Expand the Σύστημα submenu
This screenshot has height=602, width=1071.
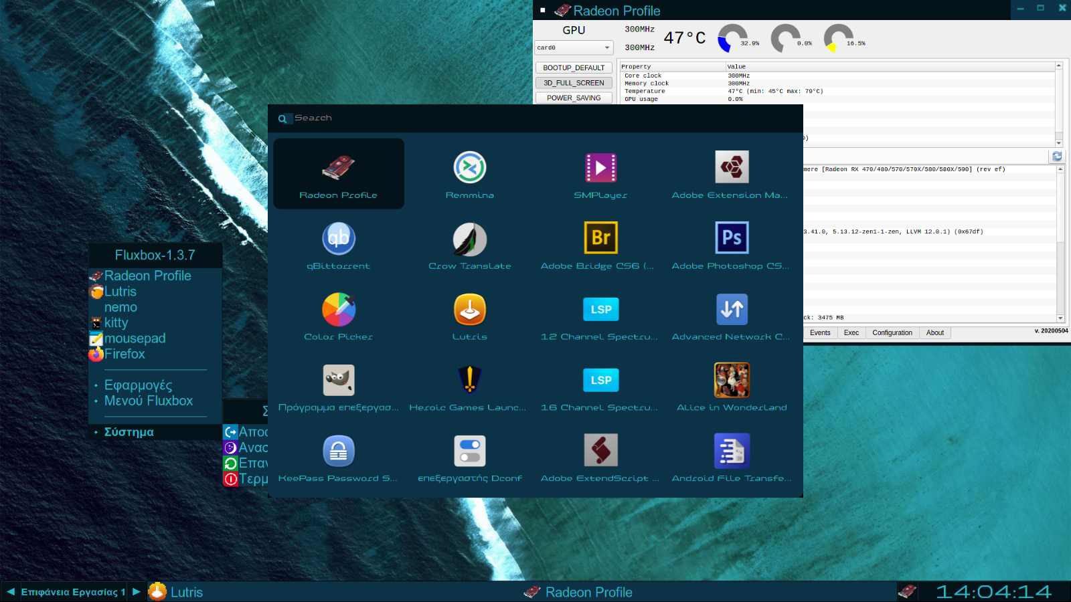tap(155, 432)
